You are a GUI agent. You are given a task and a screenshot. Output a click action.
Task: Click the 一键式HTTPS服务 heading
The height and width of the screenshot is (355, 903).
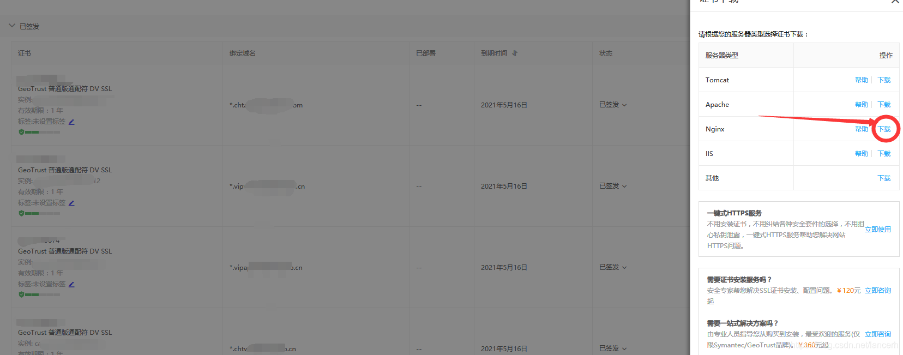735,213
